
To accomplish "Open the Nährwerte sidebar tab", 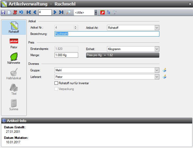I will [x=14, y=59].
